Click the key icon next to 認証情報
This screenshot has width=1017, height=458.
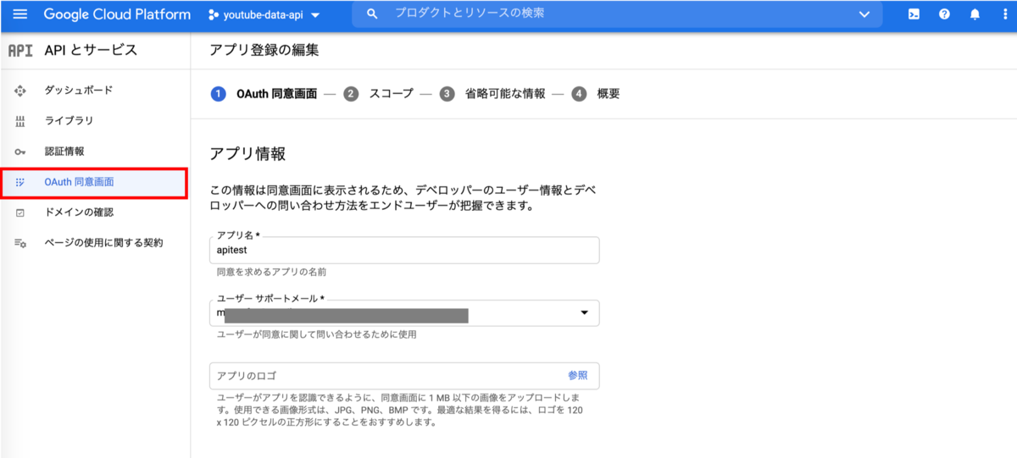[20, 151]
